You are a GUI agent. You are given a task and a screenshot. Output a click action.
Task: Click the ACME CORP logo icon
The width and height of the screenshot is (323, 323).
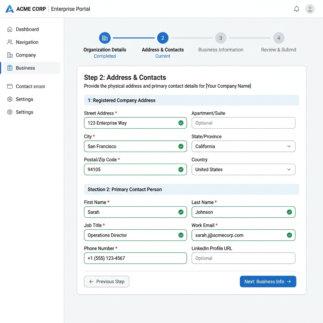coord(9,9)
